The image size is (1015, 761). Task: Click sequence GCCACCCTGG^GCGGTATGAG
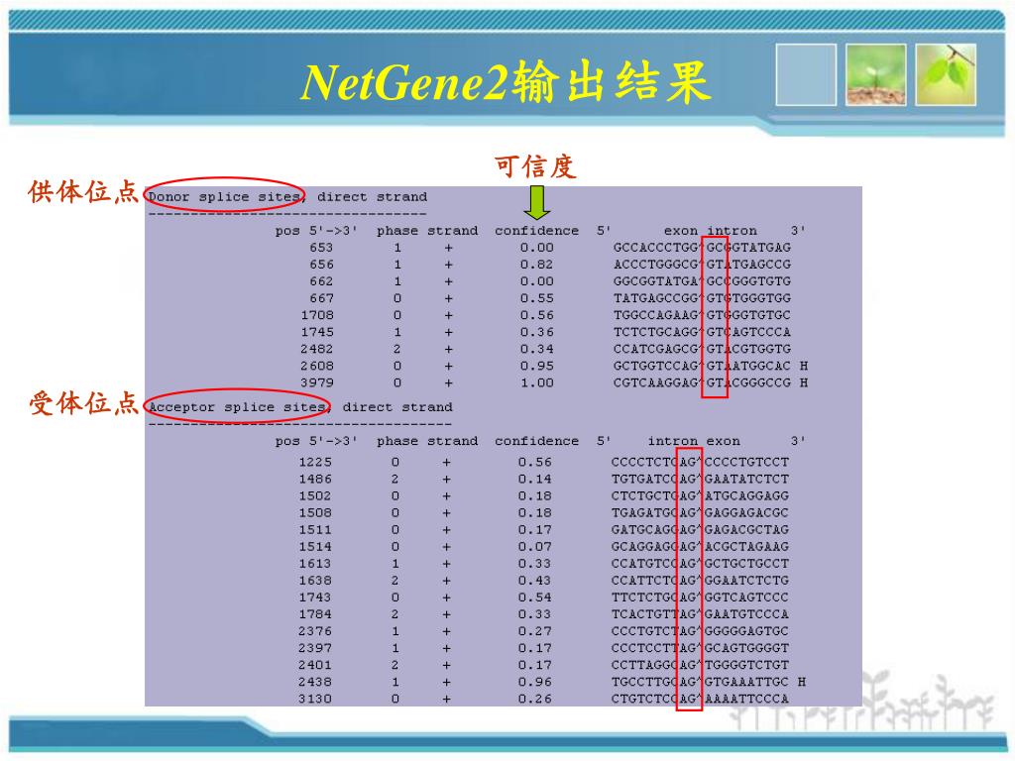[x=702, y=247]
